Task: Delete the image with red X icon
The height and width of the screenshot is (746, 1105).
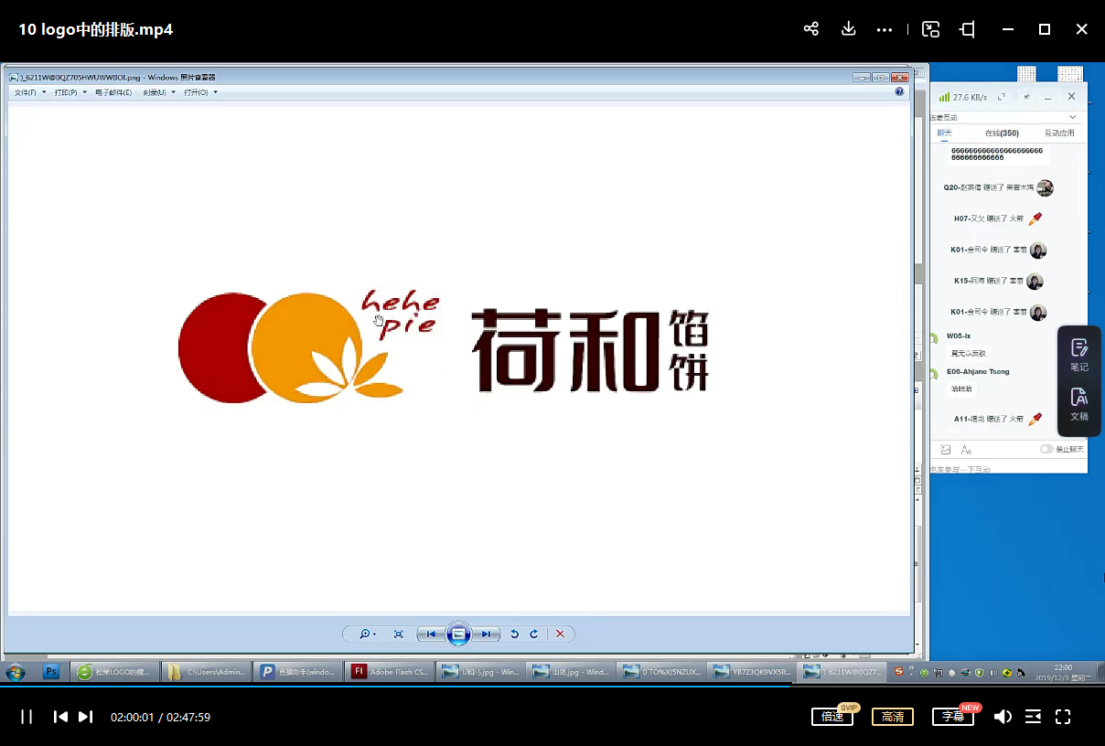Action: coord(560,634)
